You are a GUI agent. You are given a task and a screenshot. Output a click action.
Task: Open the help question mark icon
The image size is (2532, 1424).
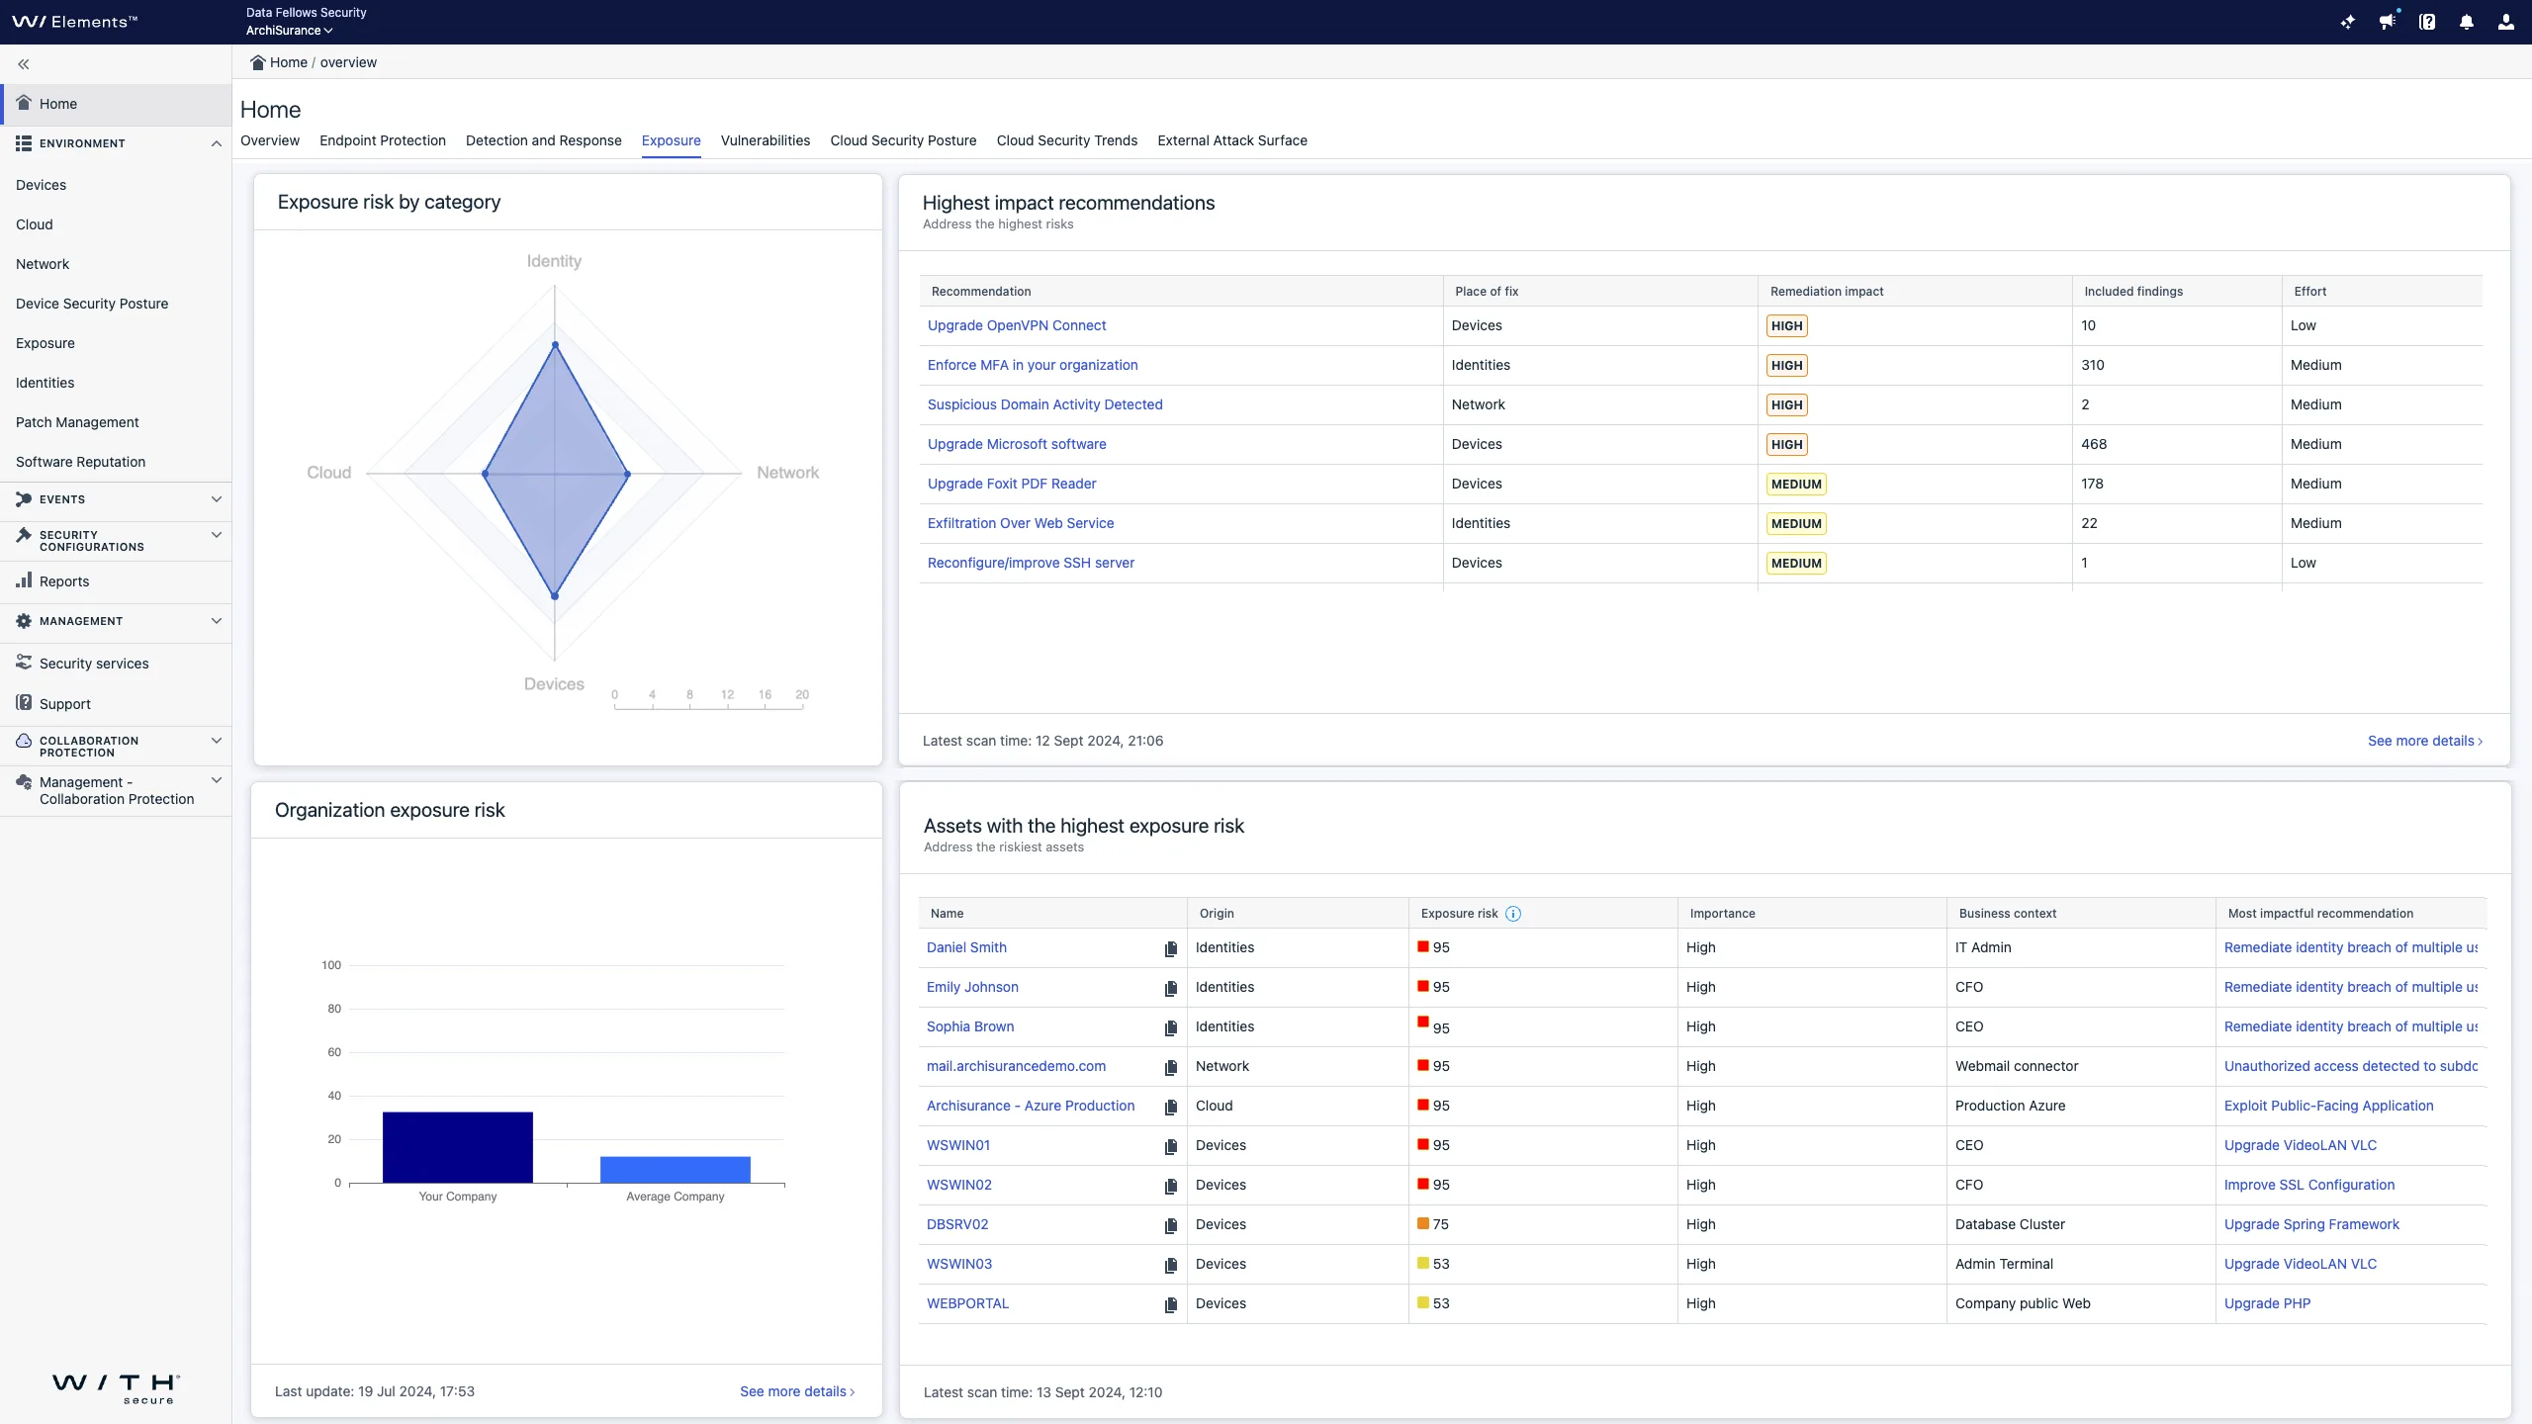pyautogui.click(x=2427, y=22)
